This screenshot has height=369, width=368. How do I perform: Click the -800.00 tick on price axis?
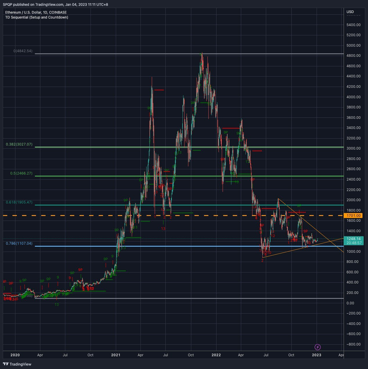coord(353,344)
